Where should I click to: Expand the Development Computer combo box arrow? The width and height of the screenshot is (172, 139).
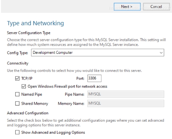pos(161,53)
